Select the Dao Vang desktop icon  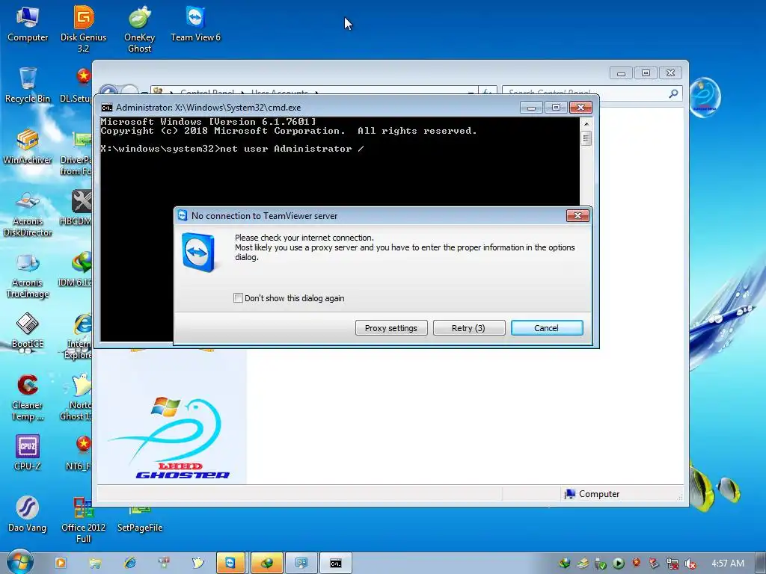[x=28, y=514]
